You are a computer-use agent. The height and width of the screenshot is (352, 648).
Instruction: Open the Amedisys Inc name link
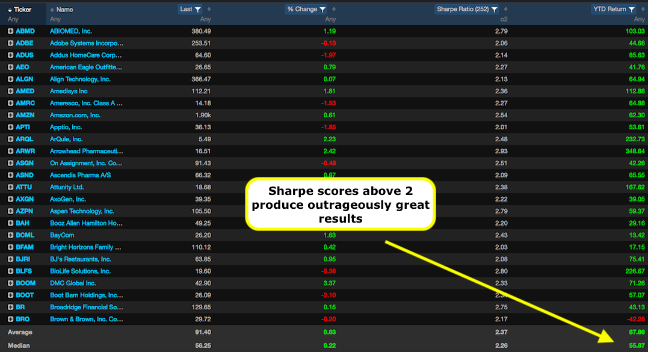pyautogui.click(x=69, y=91)
